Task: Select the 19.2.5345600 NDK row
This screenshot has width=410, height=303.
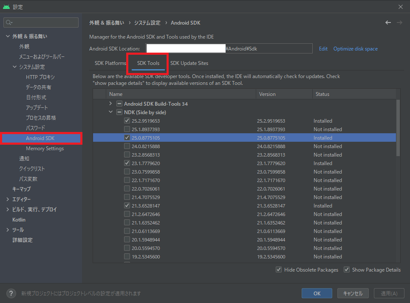Action: 244,256
